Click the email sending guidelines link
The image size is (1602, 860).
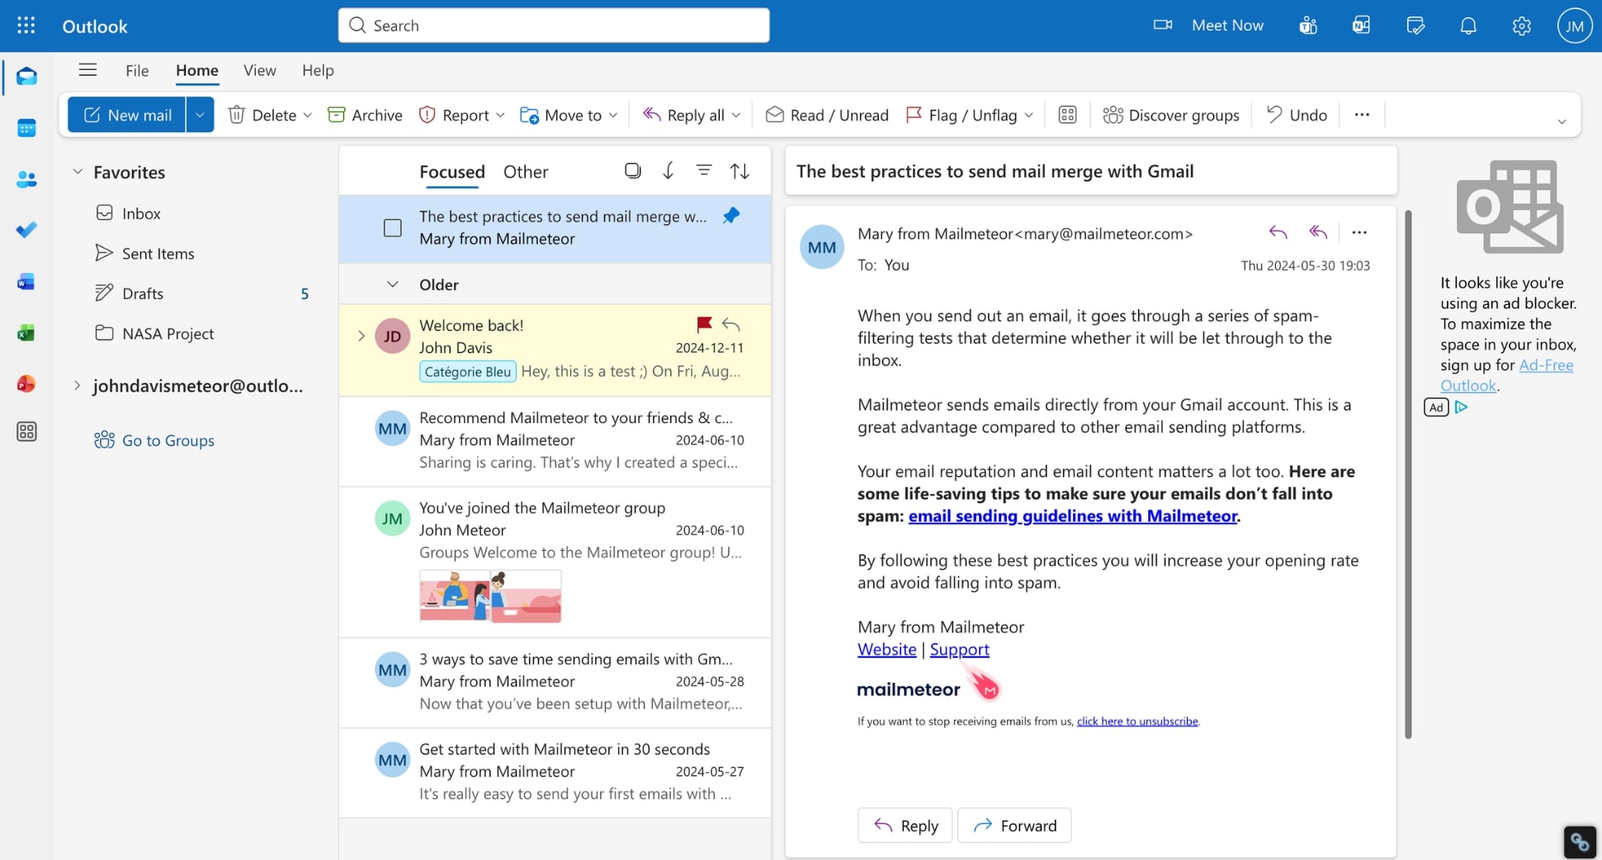(x=1072, y=516)
